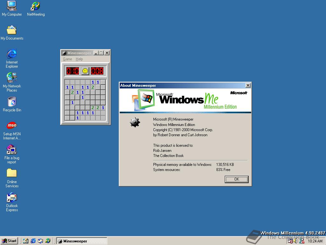Click the Windows Me logo banner
The image size is (326, 245).
pos(185,100)
